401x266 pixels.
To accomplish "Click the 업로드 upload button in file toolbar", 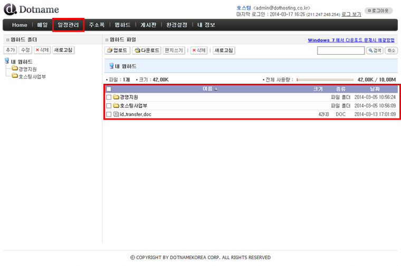I will (x=117, y=51).
